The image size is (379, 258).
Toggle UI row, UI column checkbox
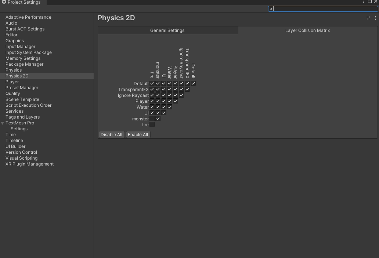tap(164, 113)
